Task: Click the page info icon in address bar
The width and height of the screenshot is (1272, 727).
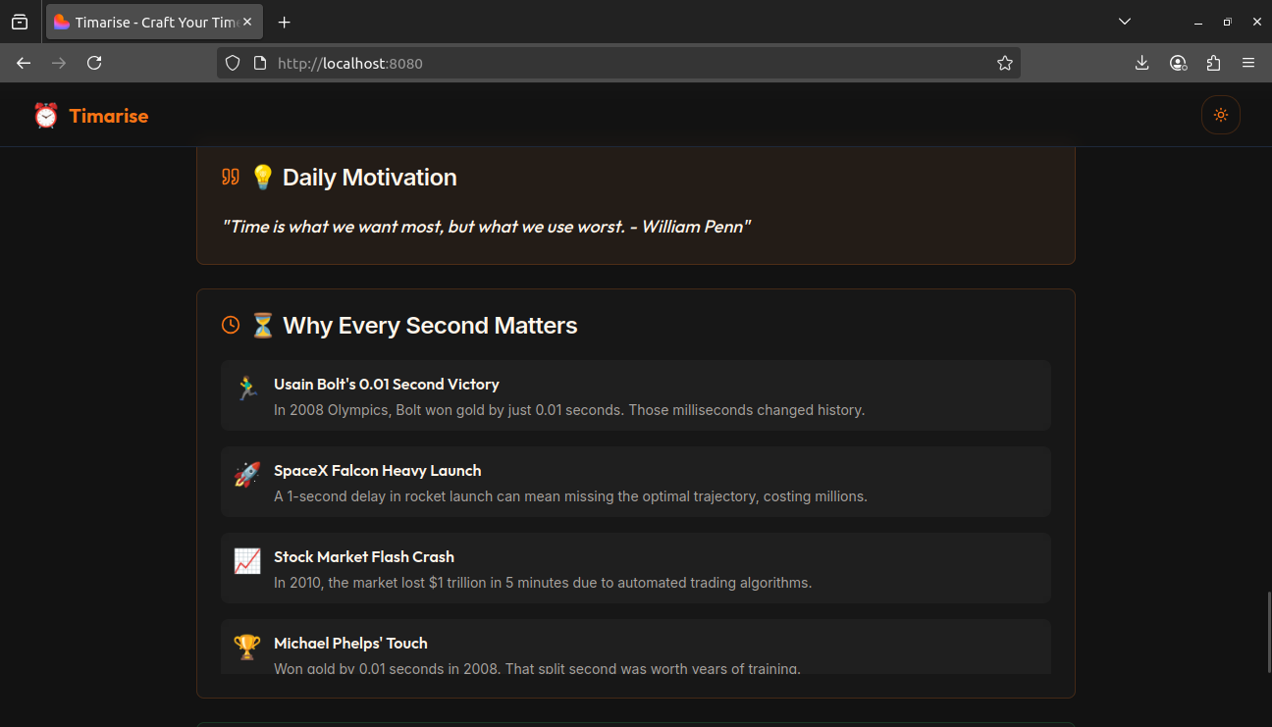Action: click(x=260, y=63)
